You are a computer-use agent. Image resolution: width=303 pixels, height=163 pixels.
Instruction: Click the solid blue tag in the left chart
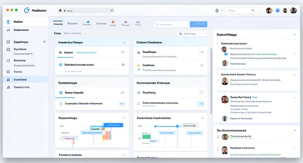pyautogui.click(x=113, y=125)
